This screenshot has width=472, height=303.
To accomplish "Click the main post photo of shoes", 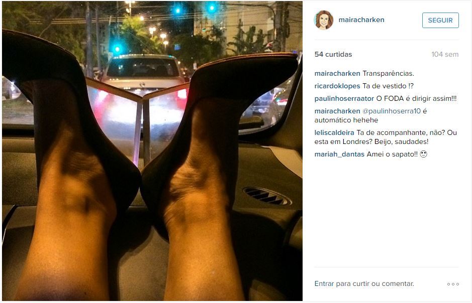I will coord(152,151).
